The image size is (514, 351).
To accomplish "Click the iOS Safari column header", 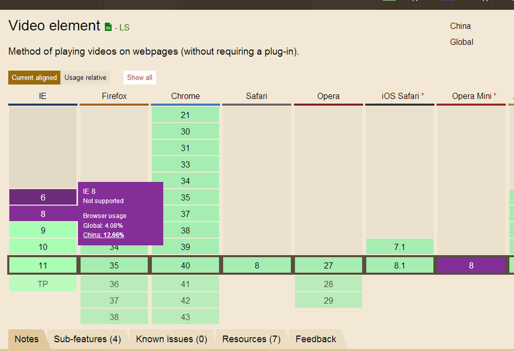I will click(400, 96).
